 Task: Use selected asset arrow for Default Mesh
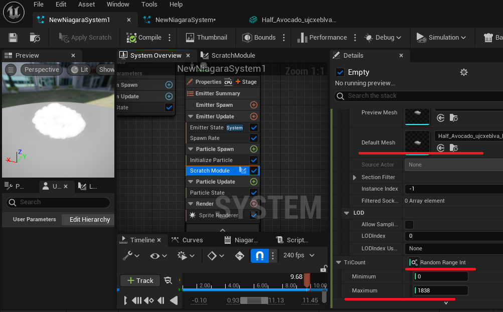tap(441, 147)
